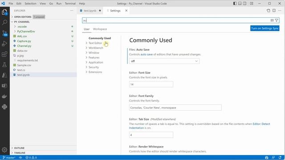Clear settings search input icon
The image size is (285, 160).
[x=272, y=20]
